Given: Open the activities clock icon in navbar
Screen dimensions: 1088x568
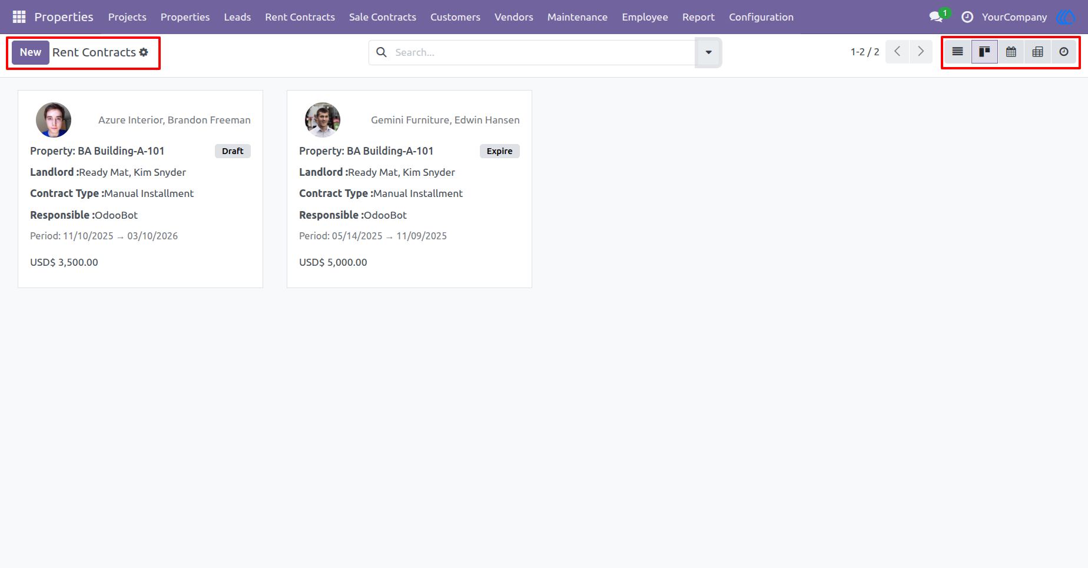Looking at the screenshot, I should click(967, 17).
